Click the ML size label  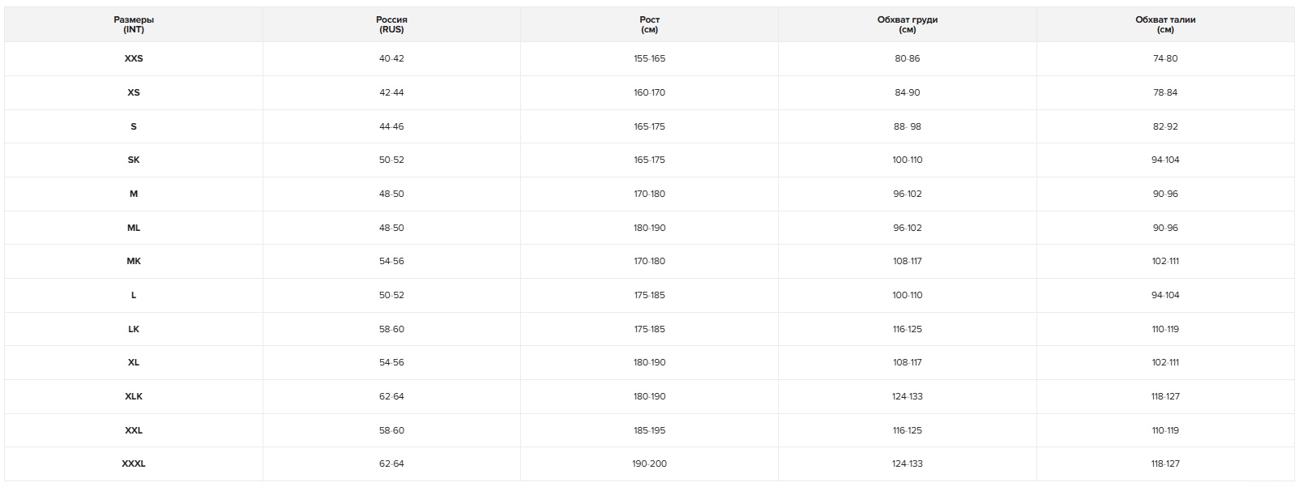click(x=134, y=229)
